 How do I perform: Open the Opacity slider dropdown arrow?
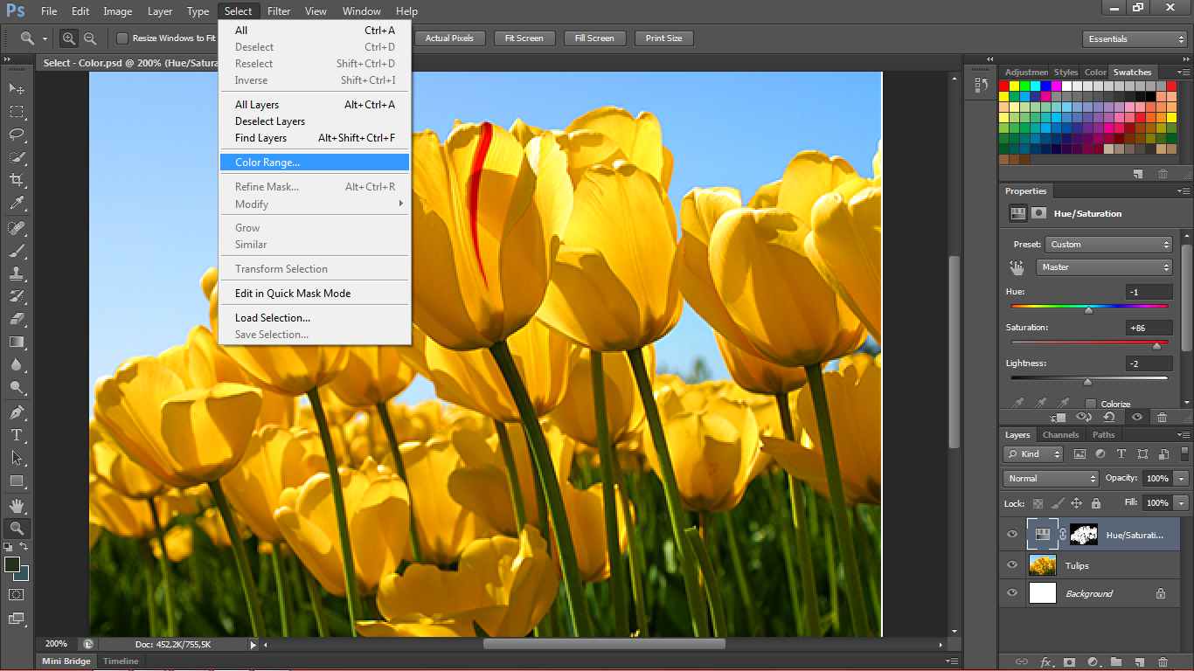[1182, 479]
